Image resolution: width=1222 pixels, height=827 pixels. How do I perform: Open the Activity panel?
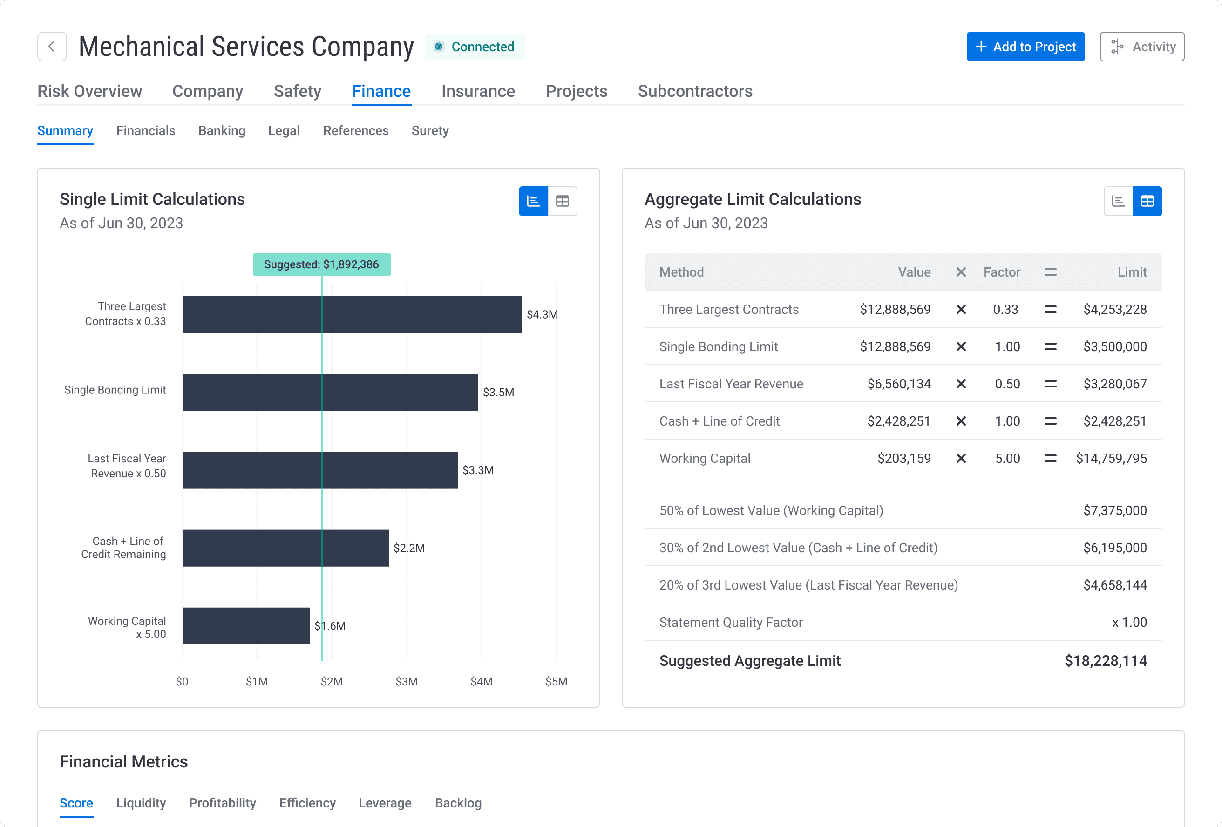point(1142,47)
